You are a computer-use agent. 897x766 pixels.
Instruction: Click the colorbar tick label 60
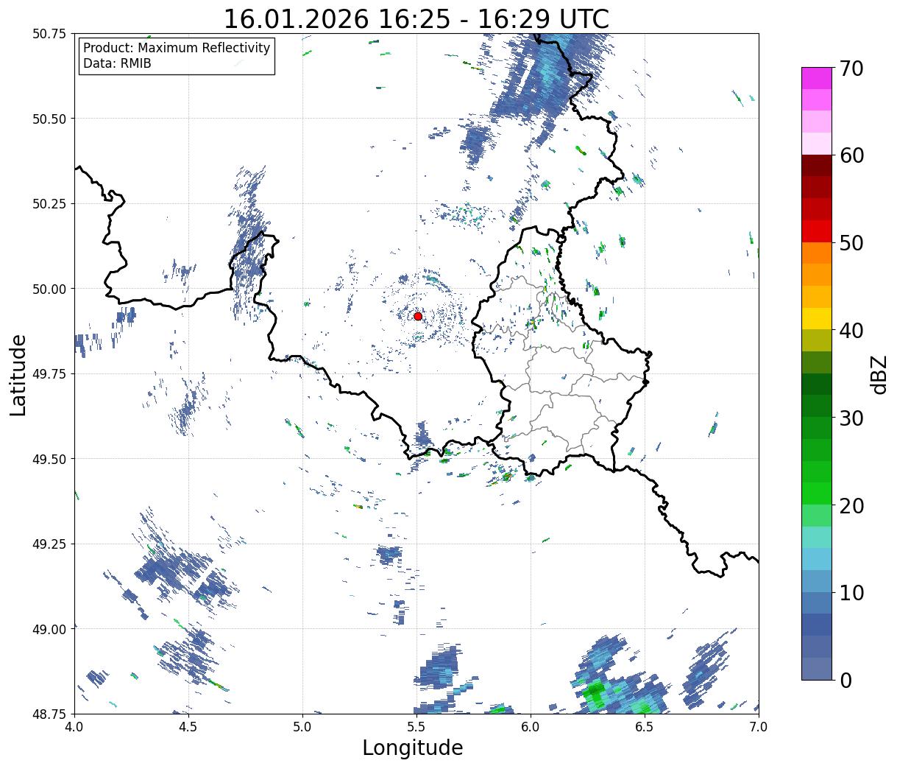(851, 155)
